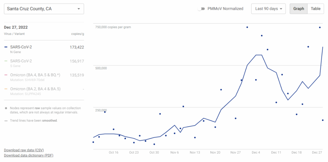Click the location dropdown arrow
328x162 pixels.
pyautogui.click(x=79, y=9)
